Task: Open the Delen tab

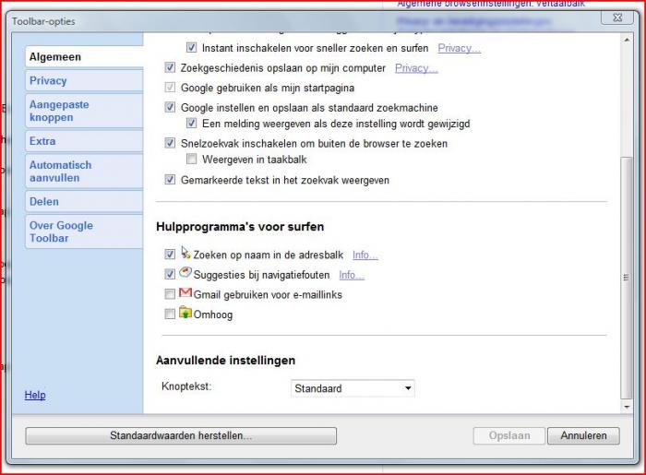Action: [x=84, y=202]
